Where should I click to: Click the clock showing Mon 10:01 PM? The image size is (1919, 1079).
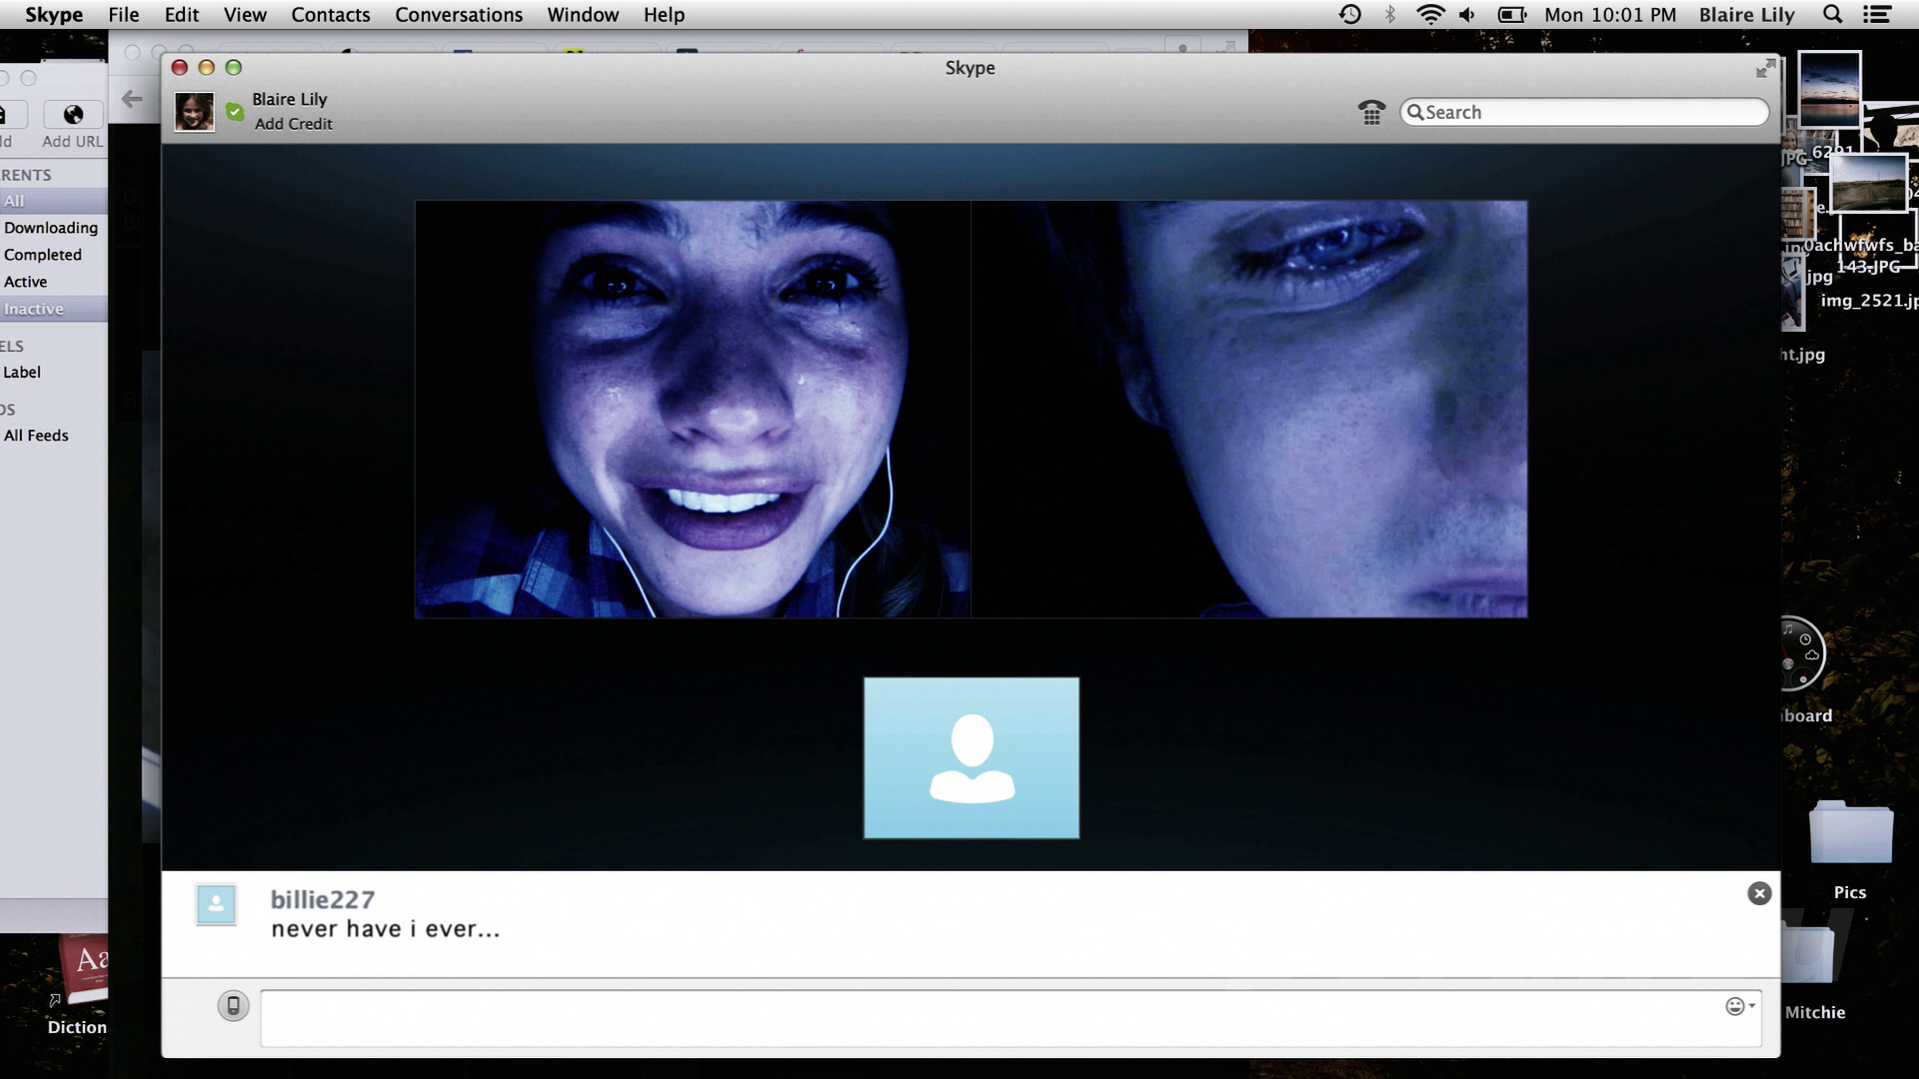(x=1610, y=15)
